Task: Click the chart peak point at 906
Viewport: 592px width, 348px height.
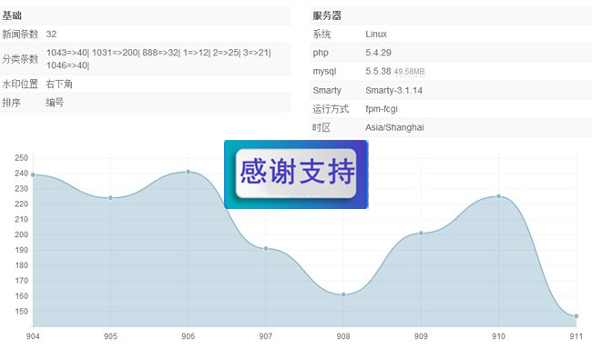Action: [x=189, y=172]
